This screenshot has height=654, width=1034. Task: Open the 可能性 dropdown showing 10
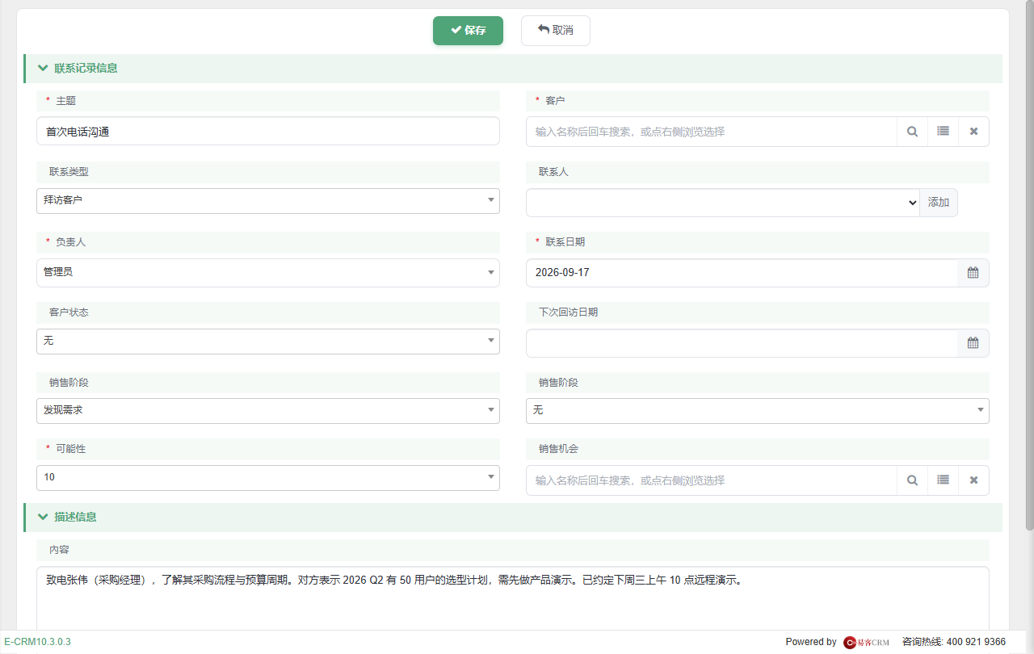tap(268, 478)
